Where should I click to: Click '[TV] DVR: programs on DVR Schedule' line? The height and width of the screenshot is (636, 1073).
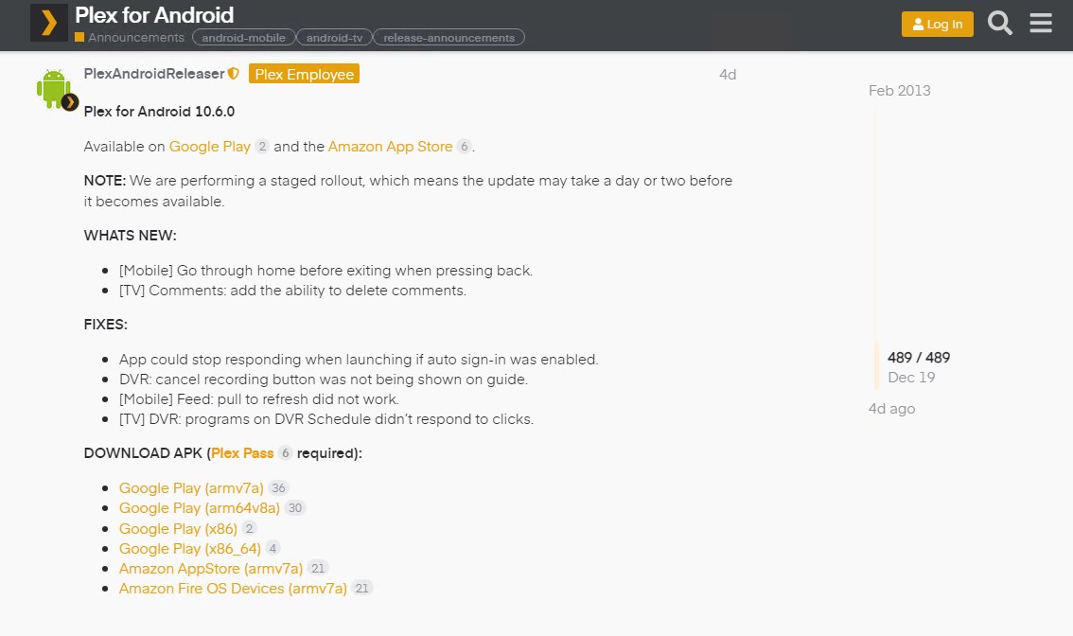(325, 419)
